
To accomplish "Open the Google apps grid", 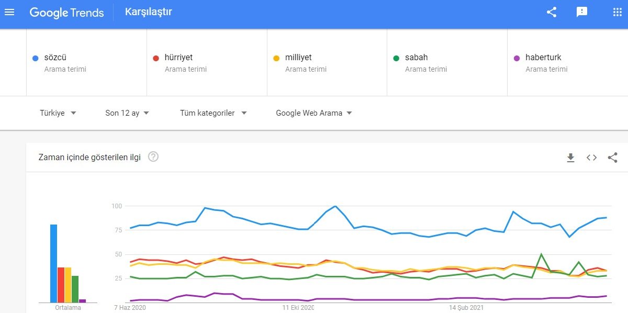I will pos(617,12).
